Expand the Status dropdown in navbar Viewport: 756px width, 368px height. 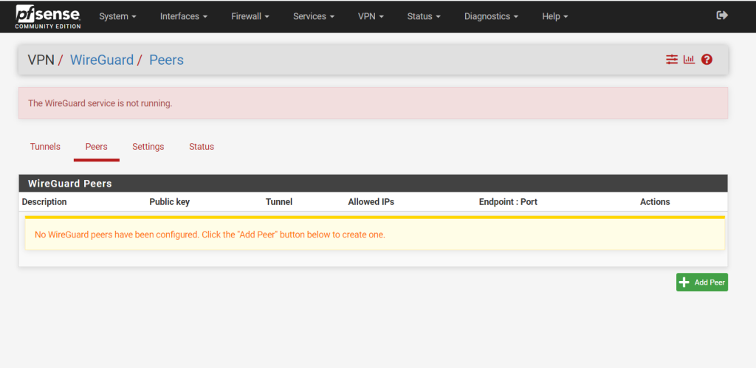coord(424,16)
